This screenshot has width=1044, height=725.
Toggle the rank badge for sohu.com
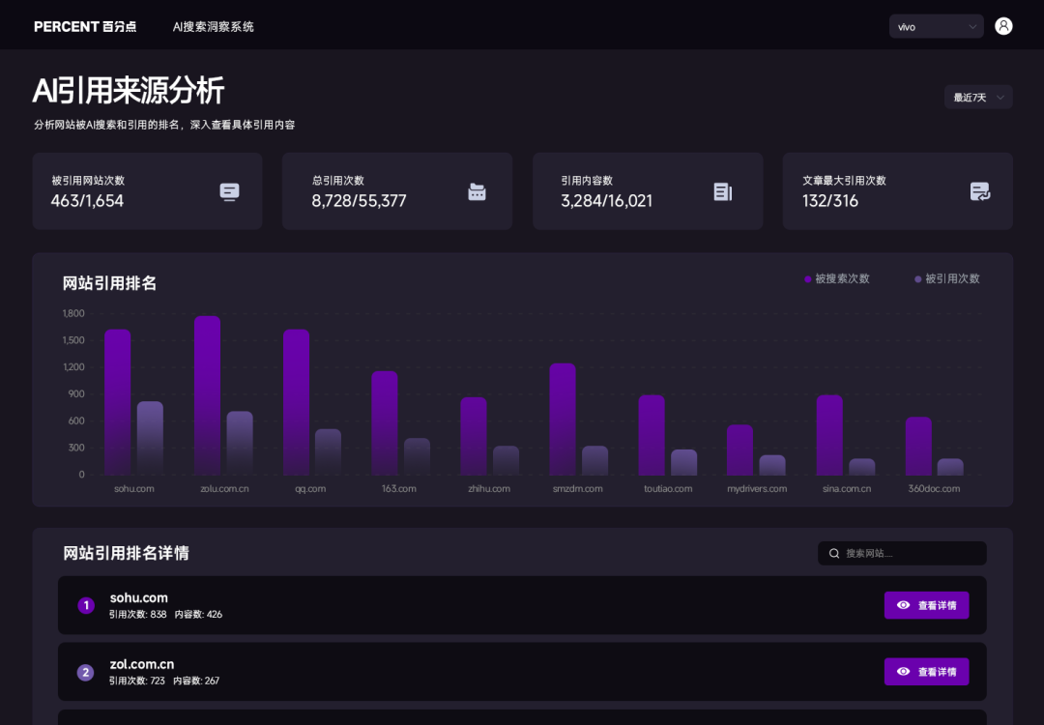click(86, 605)
